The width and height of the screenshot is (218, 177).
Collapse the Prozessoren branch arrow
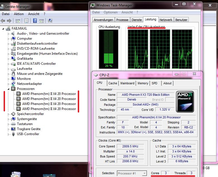8,89
